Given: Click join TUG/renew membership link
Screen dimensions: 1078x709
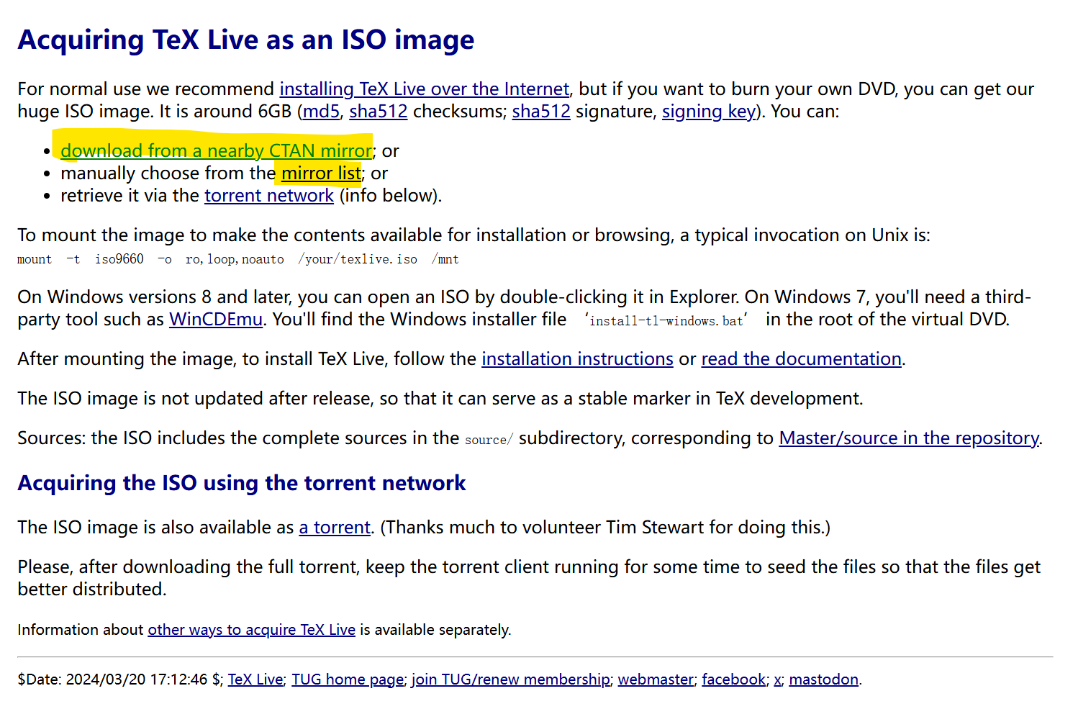Looking at the screenshot, I should tap(510, 679).
